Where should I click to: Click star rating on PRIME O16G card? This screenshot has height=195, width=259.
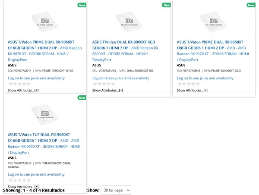(x=19, y=84)
